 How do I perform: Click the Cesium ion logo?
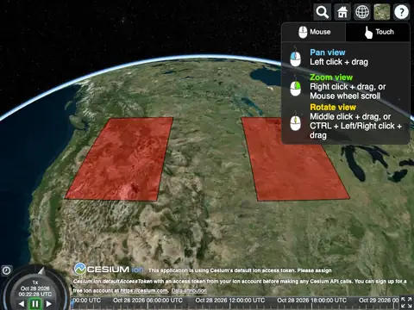pyautogui.click(x=109, y=270)
